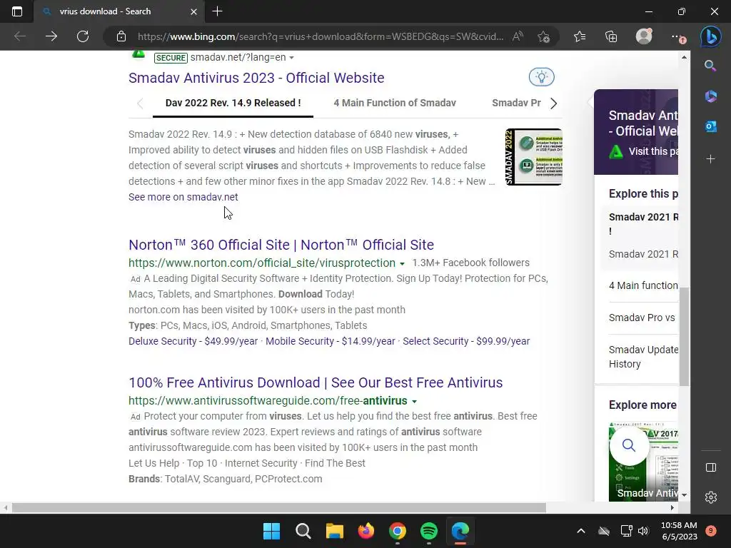
Task: Open taskbar Search
Action: click(303, 531)
